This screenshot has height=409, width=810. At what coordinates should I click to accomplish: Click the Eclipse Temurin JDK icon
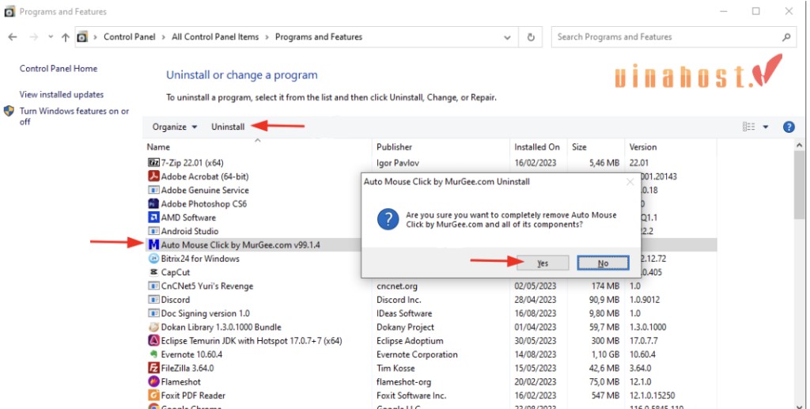(153, 340)
